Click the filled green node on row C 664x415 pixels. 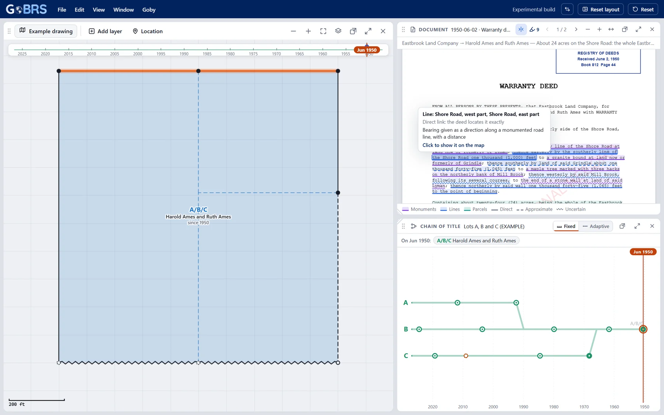589,356
